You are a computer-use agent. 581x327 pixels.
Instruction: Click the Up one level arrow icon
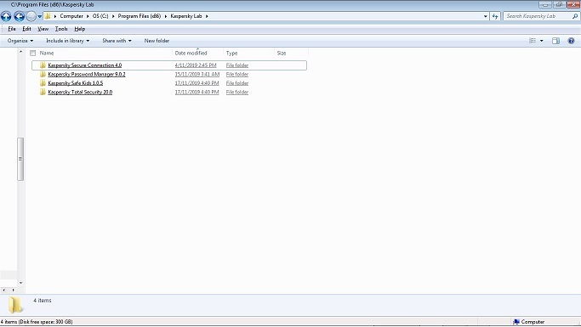[6, 16]
